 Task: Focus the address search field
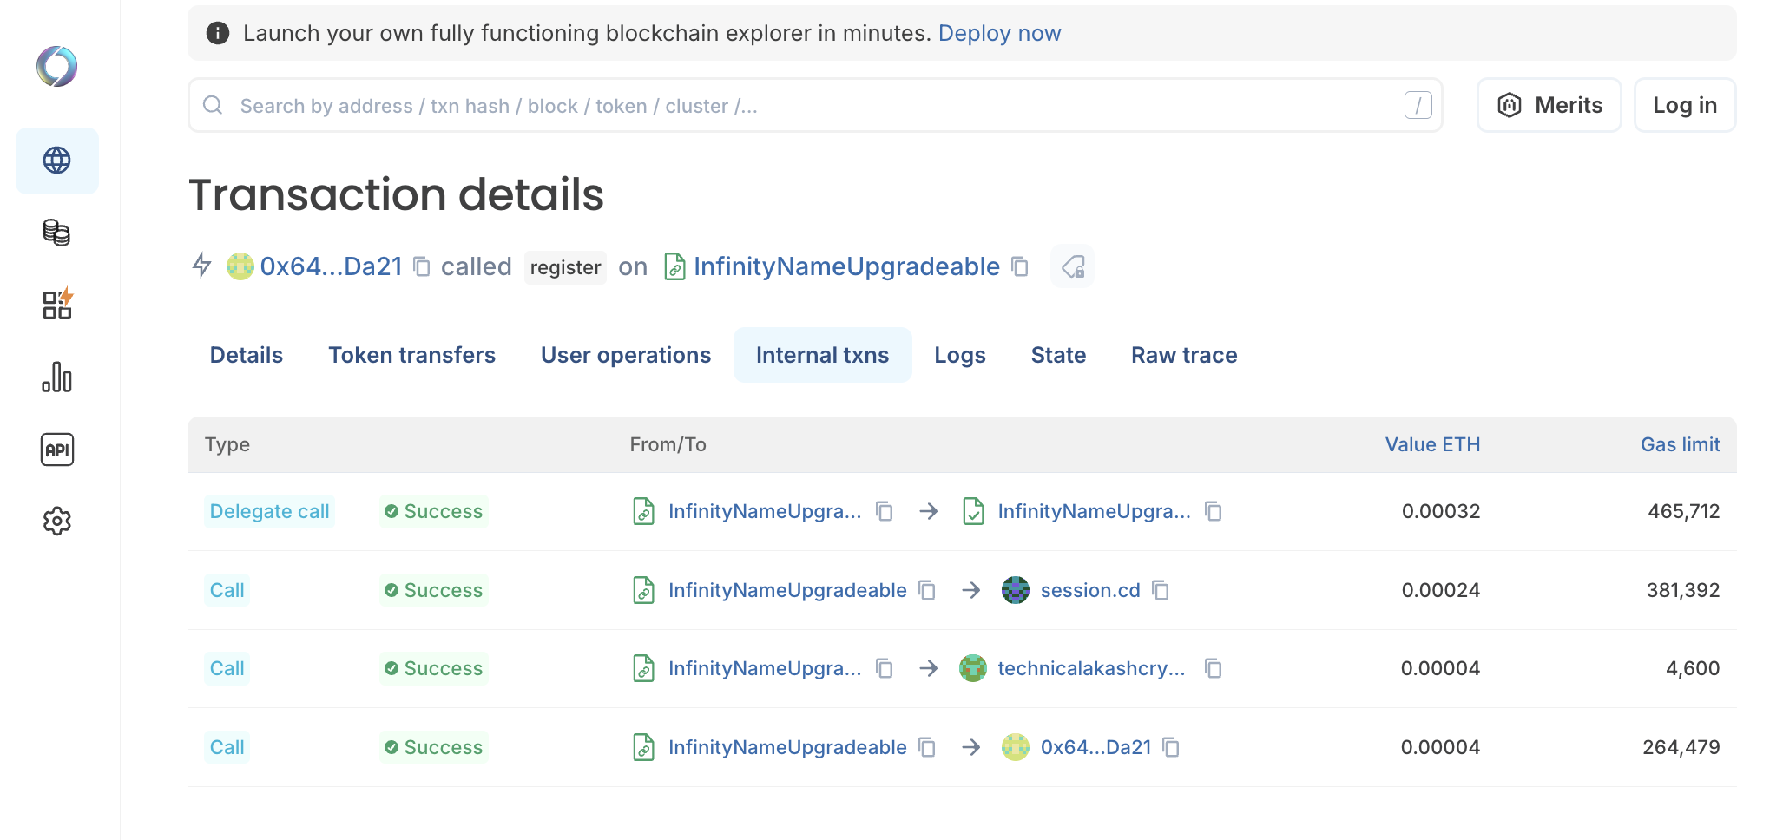815,105
